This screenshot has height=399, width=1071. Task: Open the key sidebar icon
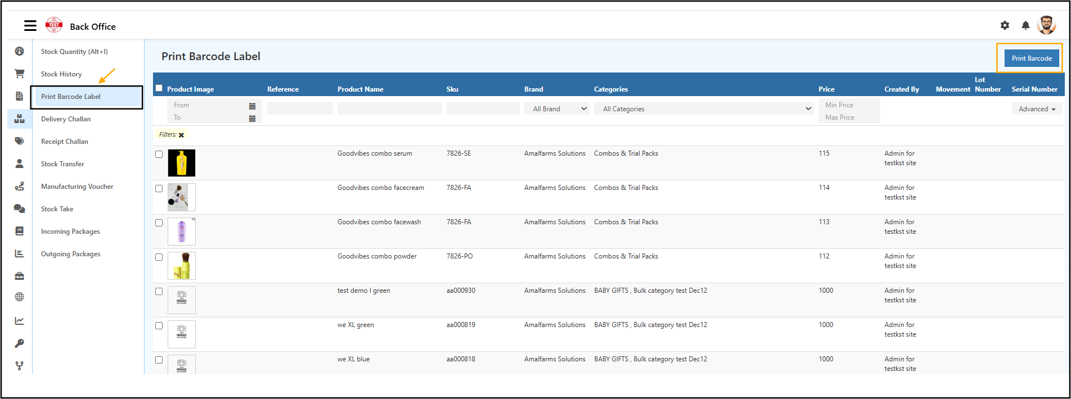[20, 343]
